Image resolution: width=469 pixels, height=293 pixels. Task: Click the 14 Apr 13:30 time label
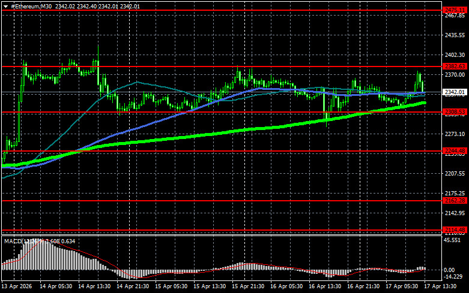coord(94,286)
